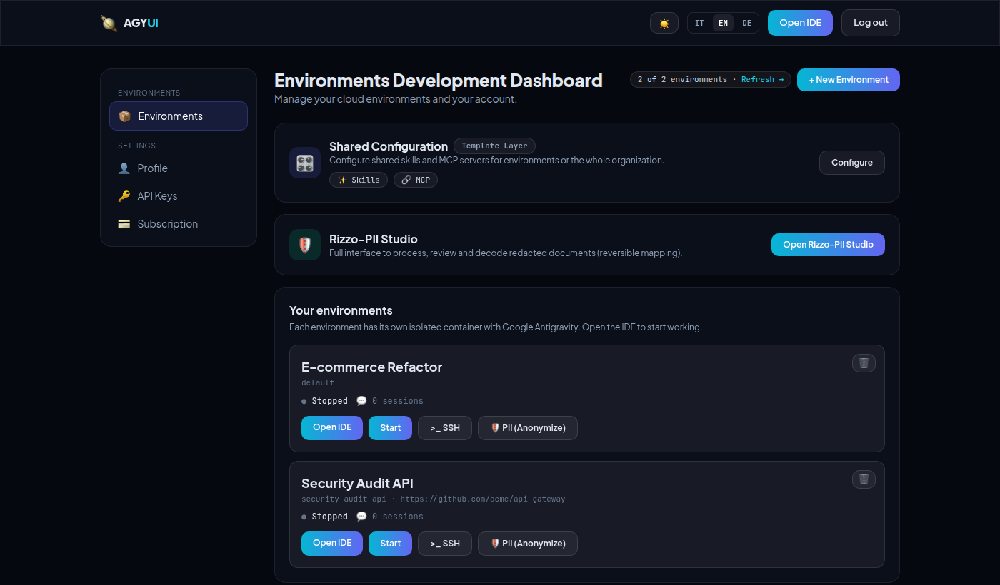Click the Subscription credit card icon
The image size is (1000, 585).
[124, 224]
